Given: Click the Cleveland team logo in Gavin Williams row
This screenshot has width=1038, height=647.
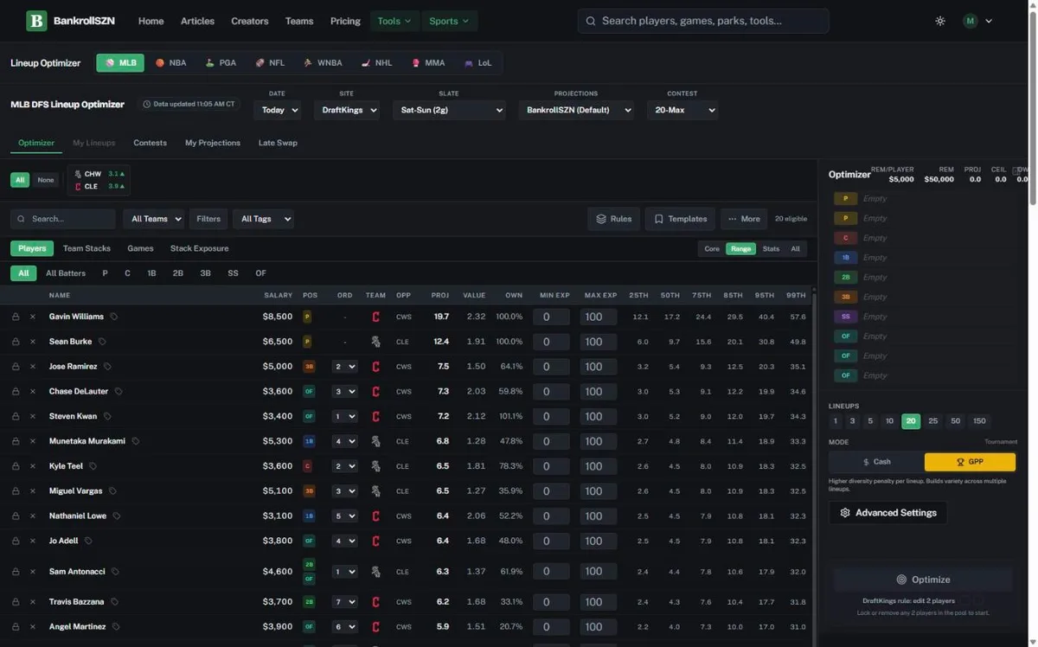Looking at the screenshot, I should tap(375, 317).
